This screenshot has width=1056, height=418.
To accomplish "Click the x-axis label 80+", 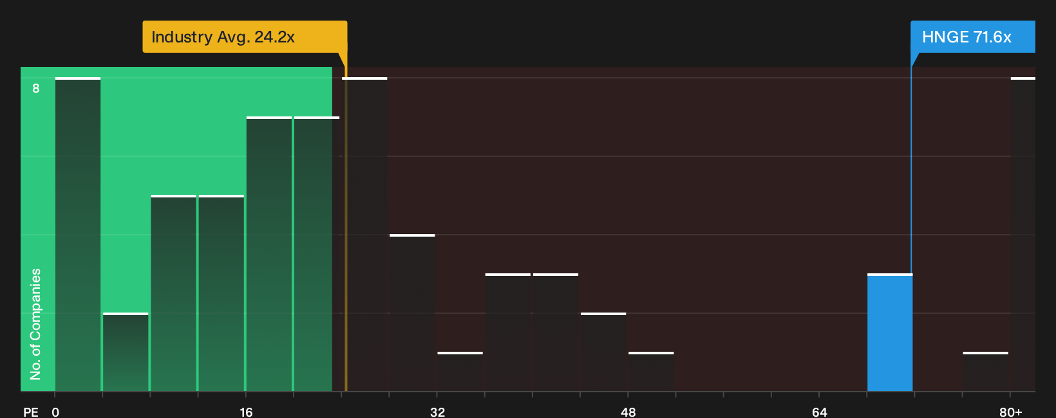I will tap(1011, 412).
